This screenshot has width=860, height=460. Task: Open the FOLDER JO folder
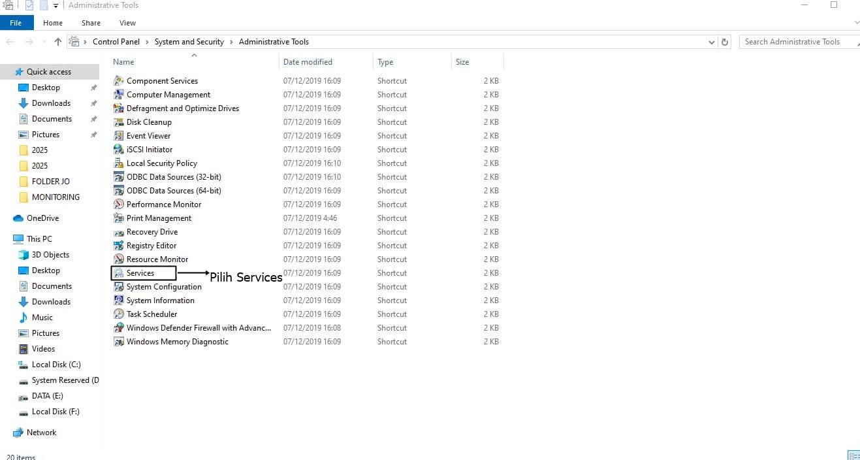(x=50, y=182)
